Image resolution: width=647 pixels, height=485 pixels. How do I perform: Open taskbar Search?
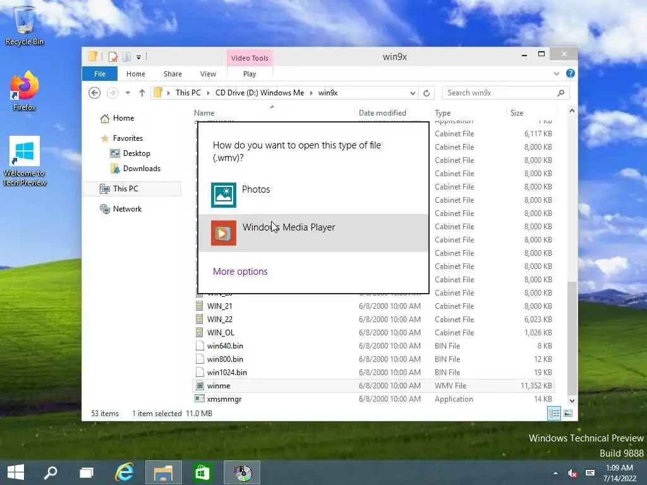(x=51, y=472)
